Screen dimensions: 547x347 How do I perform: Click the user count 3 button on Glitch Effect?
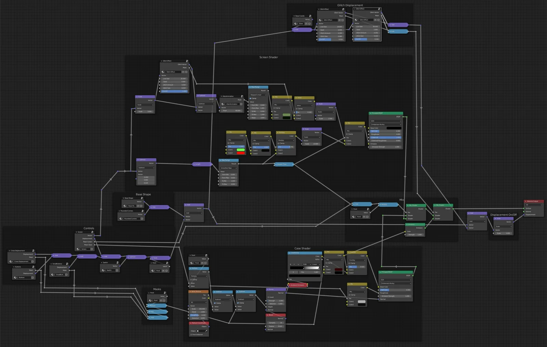339,20
